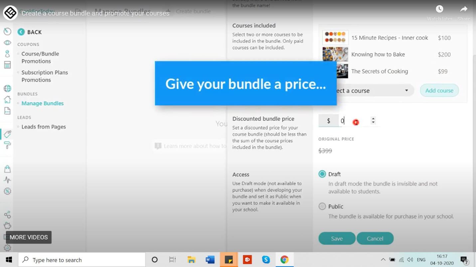Image resolution: width=476 pixels, height=267 pixels.
Task: Open the share nodes icon in sidebar
Action: click(7, 215)
